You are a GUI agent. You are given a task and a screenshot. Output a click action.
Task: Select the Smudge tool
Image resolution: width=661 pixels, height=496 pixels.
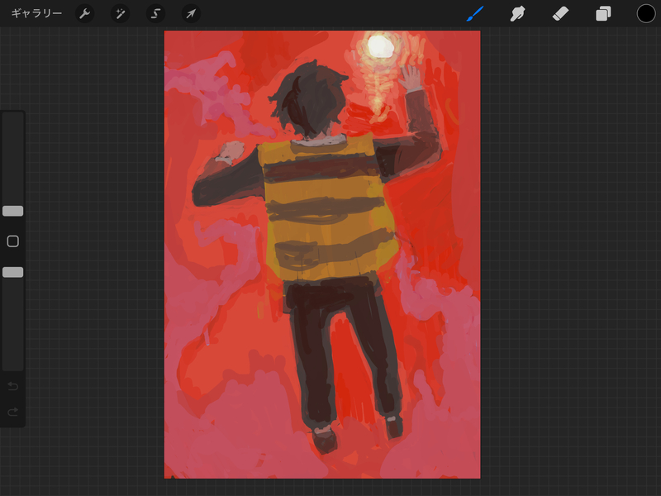pyautogui.click(x=518, y=13)
